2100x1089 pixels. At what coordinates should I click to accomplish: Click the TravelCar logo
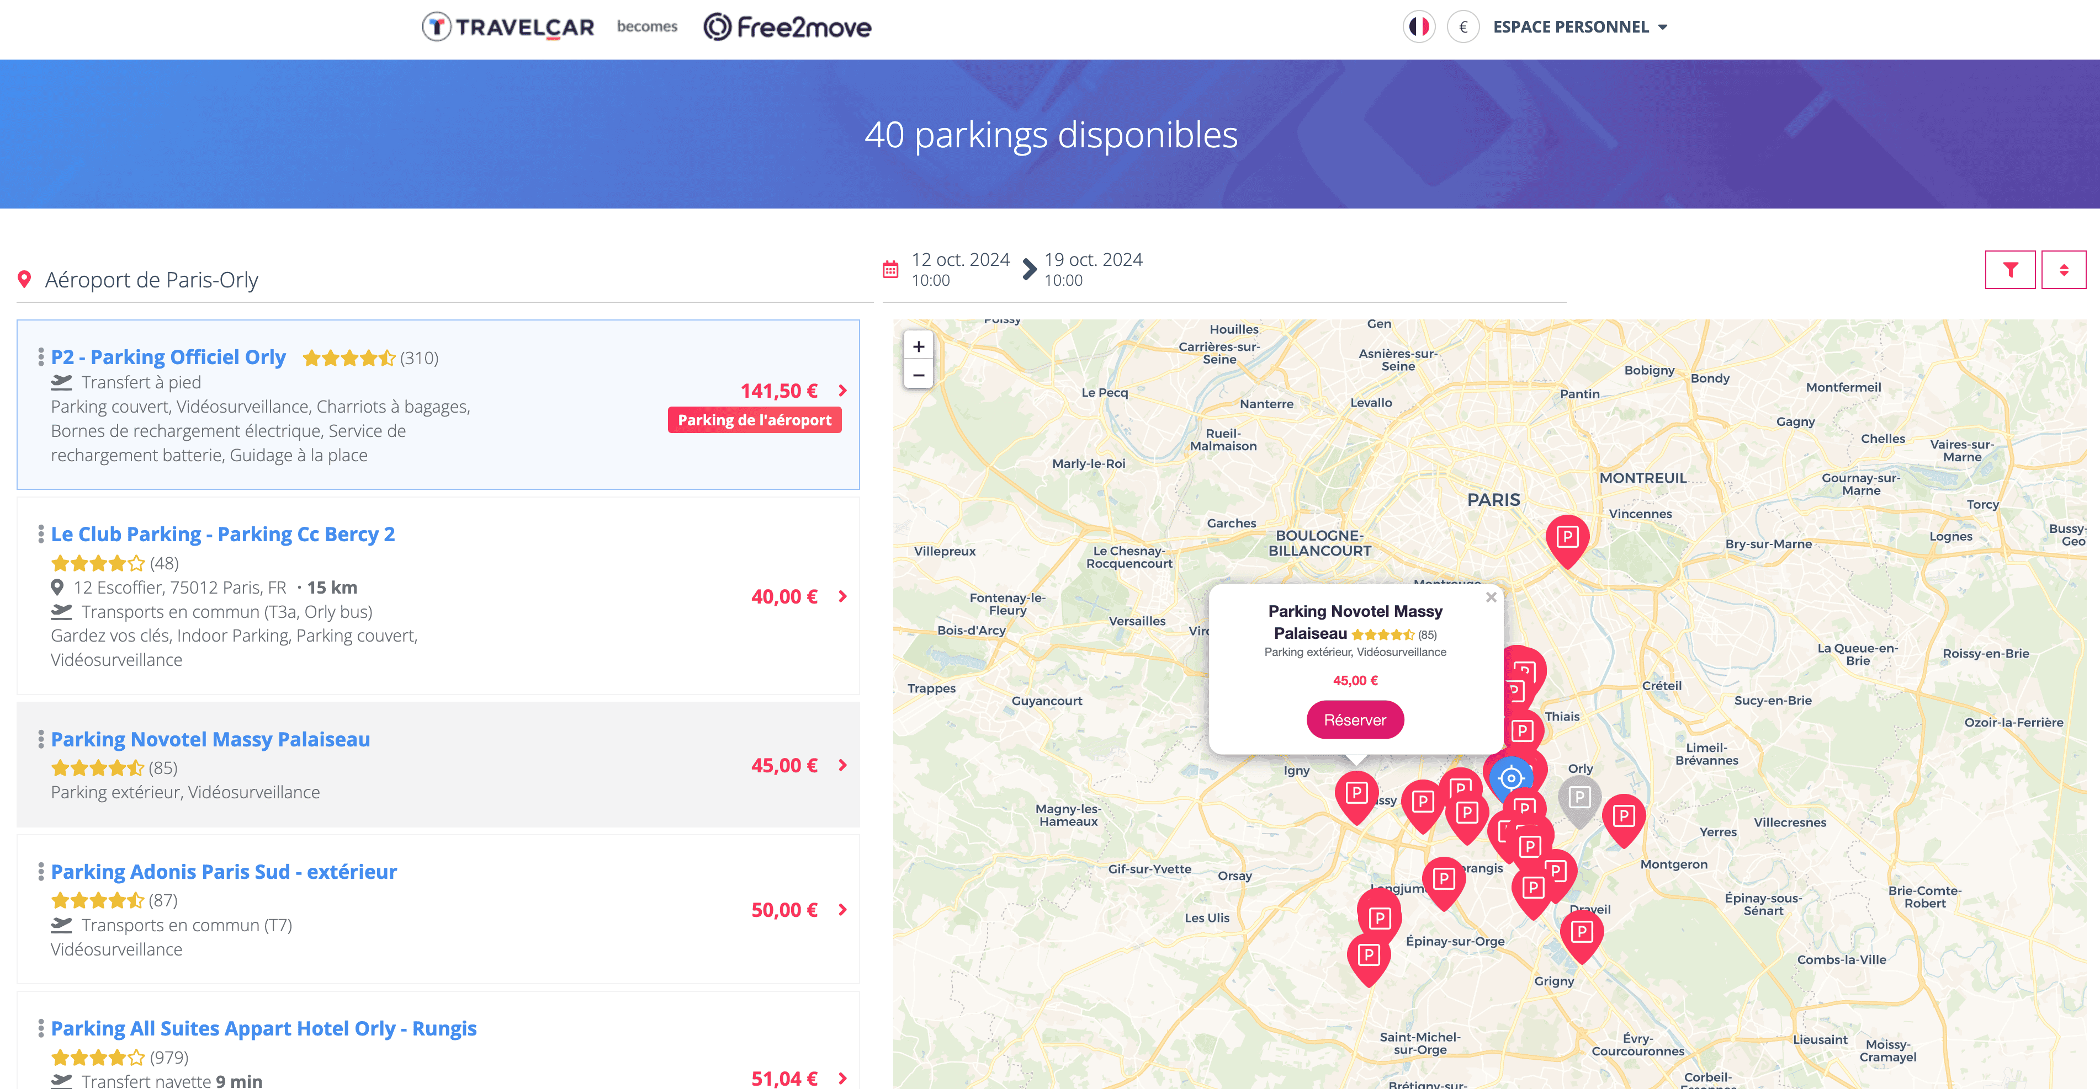coord(508,27)
